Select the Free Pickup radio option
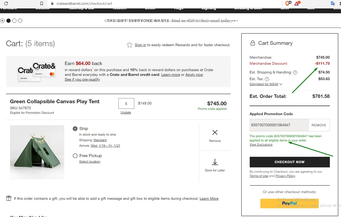The image size is (341, 217). click(75, 156)
